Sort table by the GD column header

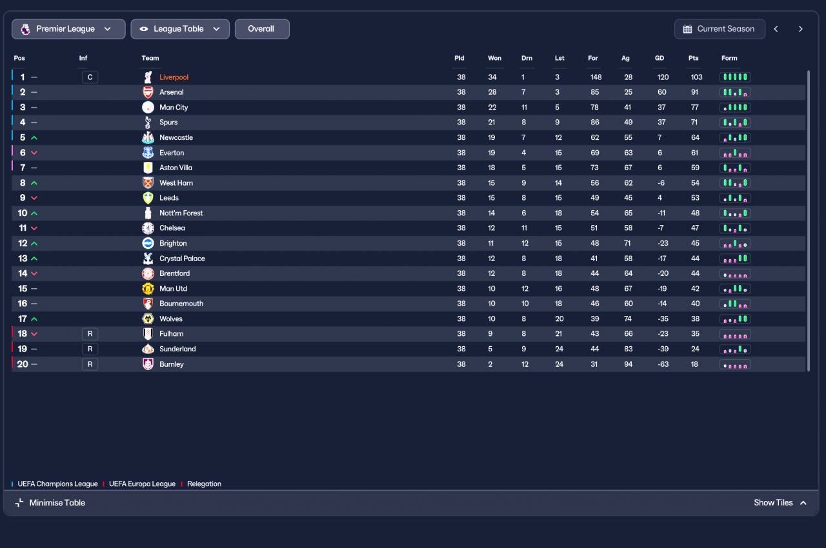coord(660,58)
